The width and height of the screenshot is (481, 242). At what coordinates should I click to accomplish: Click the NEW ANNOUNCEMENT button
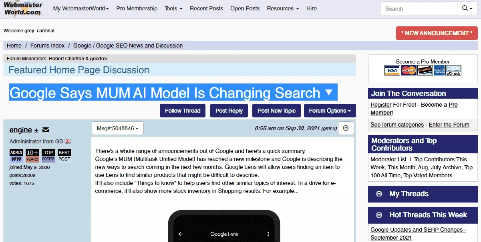click(437, 33)
